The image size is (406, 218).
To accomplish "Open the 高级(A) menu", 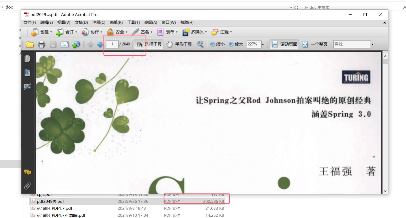I will pyautogui.click(x=151, y=22).
